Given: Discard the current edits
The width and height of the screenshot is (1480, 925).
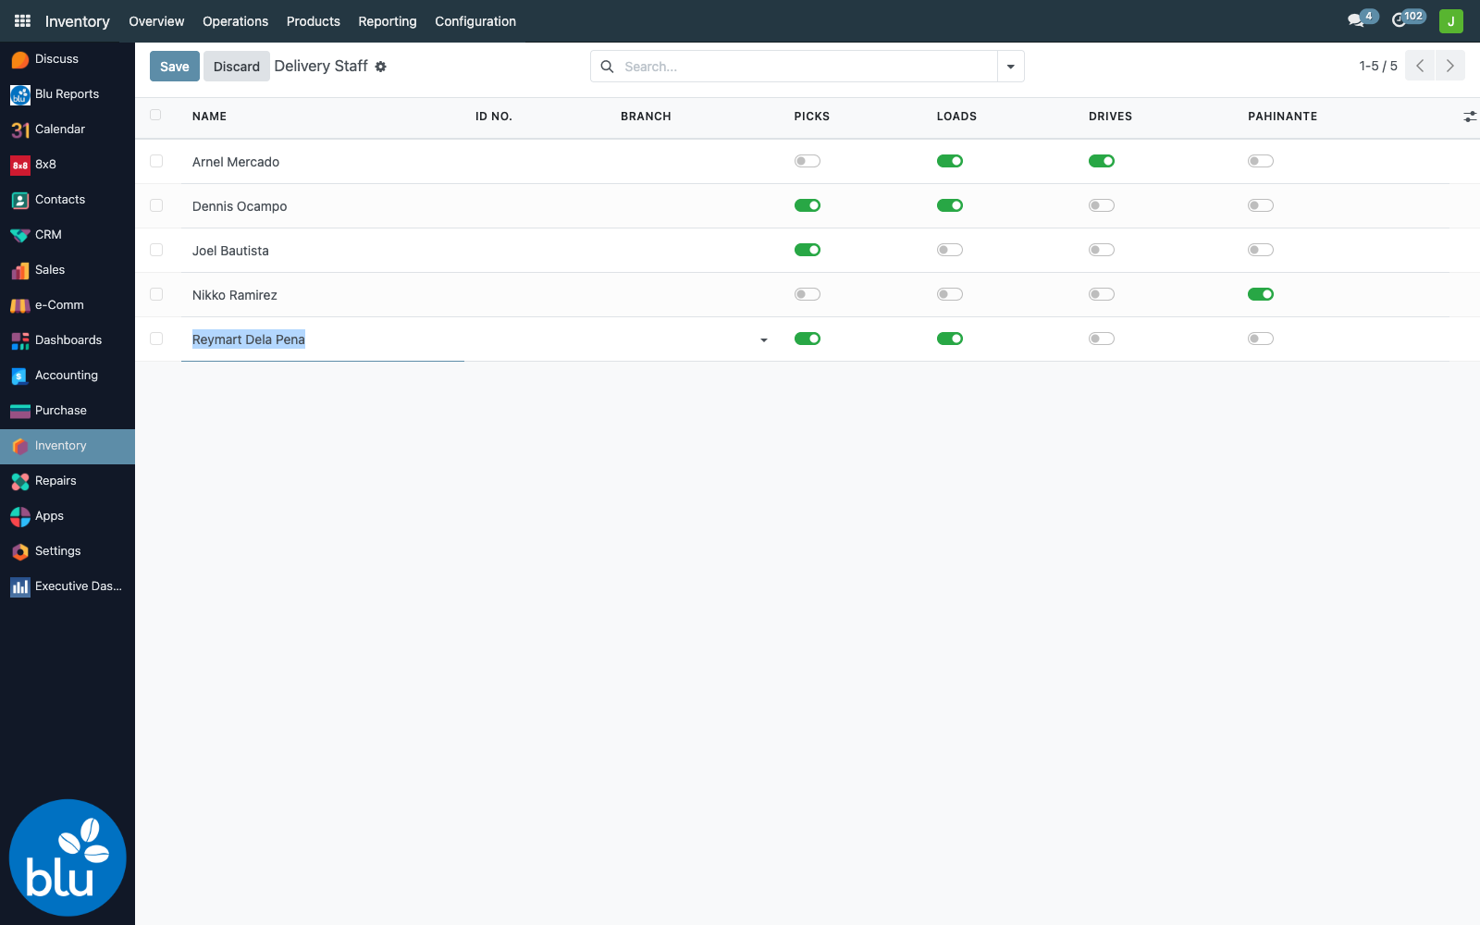Looking at the screenshot, I should click(x=237, y=67).
